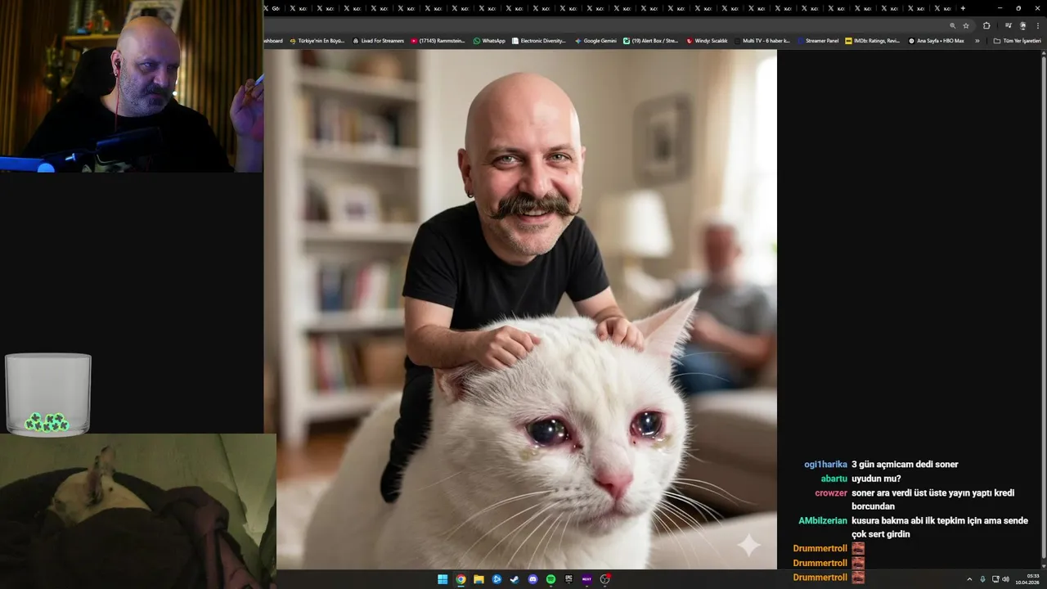
Task: Open Steam from the taskbar
Action: click(515, 579)
